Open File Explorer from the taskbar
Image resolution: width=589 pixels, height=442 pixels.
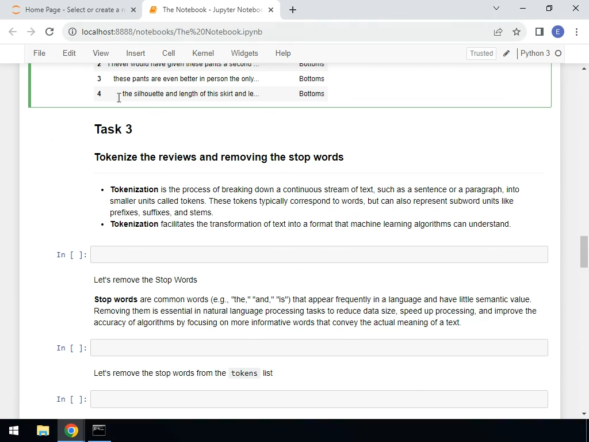(x=43, y=430)
